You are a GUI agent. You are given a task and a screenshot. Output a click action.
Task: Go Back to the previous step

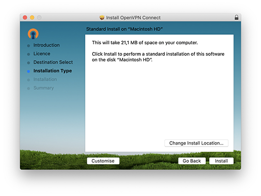point(192,161)
